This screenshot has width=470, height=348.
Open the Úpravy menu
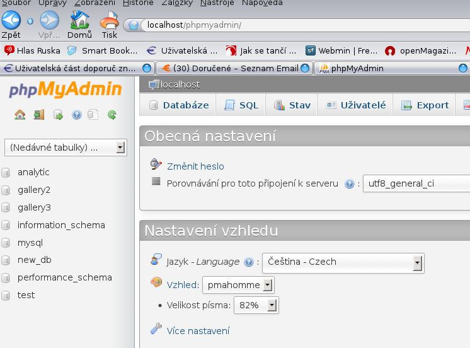[x=52, y=3]
